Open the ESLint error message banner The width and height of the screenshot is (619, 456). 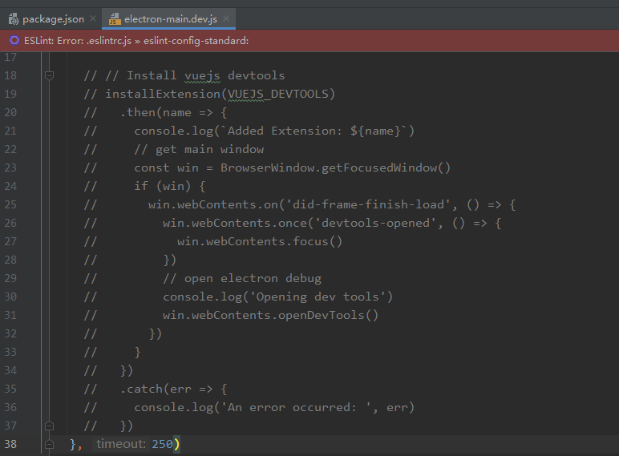pyautogui.click(x=309, y=41)
